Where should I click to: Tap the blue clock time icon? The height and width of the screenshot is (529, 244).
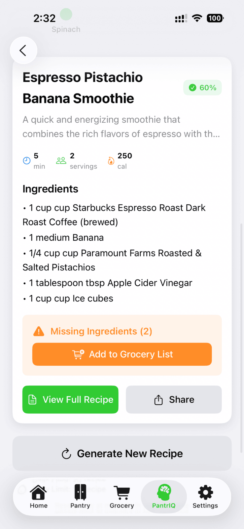tap(27, 161)
